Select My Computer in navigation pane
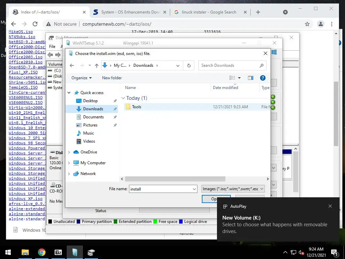Image resolution: width=345 pixels, height=259 pixels. click(x=93, y=163)
